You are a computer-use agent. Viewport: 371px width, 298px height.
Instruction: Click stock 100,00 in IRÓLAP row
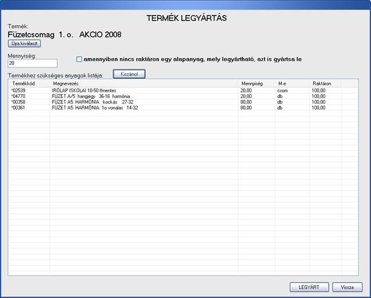tap(318, 90)
